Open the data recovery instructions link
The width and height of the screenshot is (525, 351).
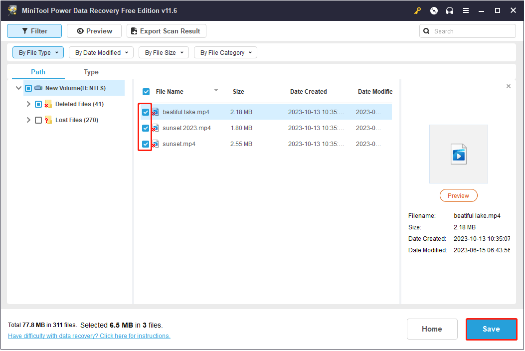(89, 336)
